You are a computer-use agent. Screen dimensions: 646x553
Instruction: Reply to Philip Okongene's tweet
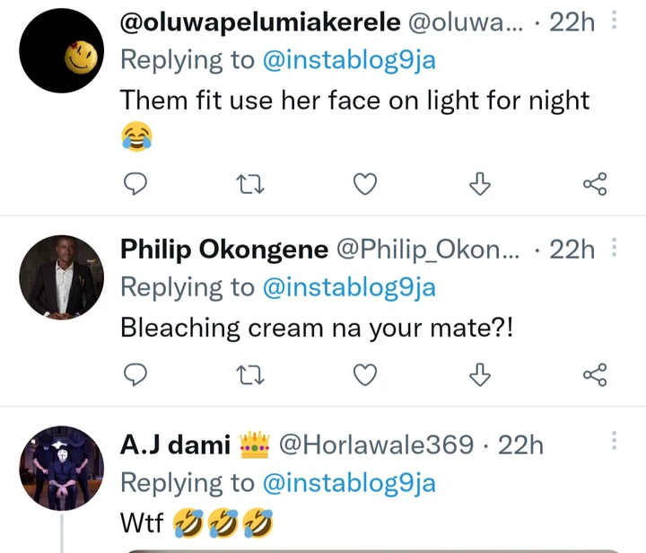[135, 374]
